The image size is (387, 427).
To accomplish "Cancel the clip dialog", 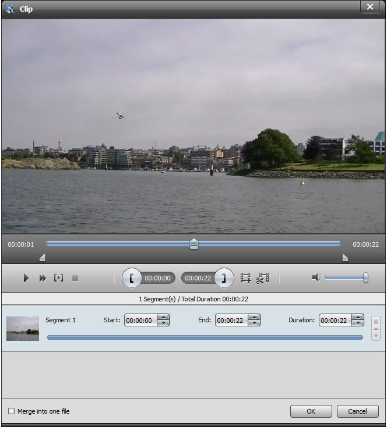I will tap(357, 411).
